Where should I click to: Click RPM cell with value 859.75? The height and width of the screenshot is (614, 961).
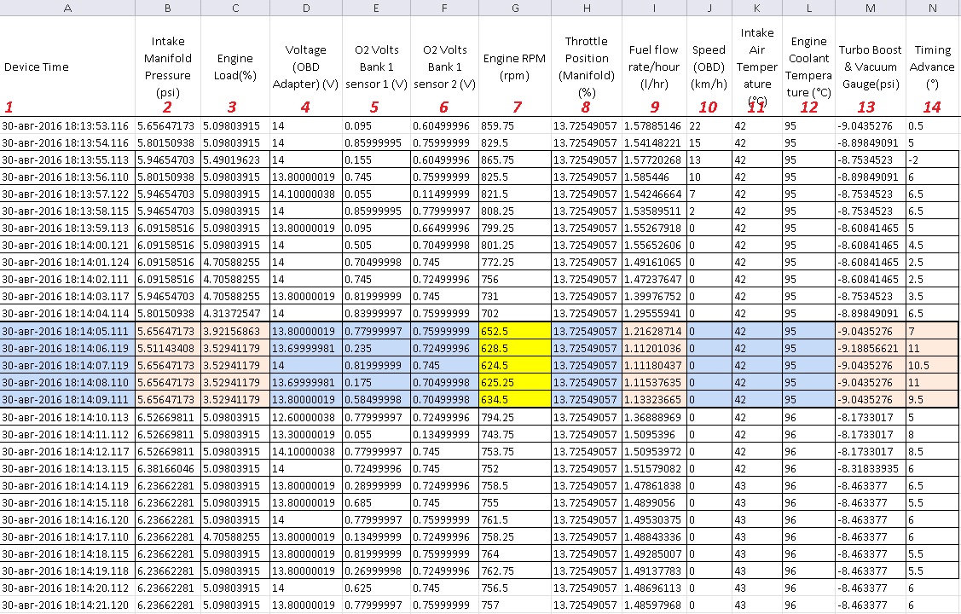tap(515, 125)
